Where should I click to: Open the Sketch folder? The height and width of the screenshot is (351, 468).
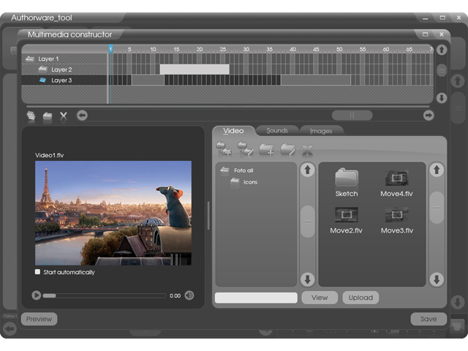click(346, 182)
